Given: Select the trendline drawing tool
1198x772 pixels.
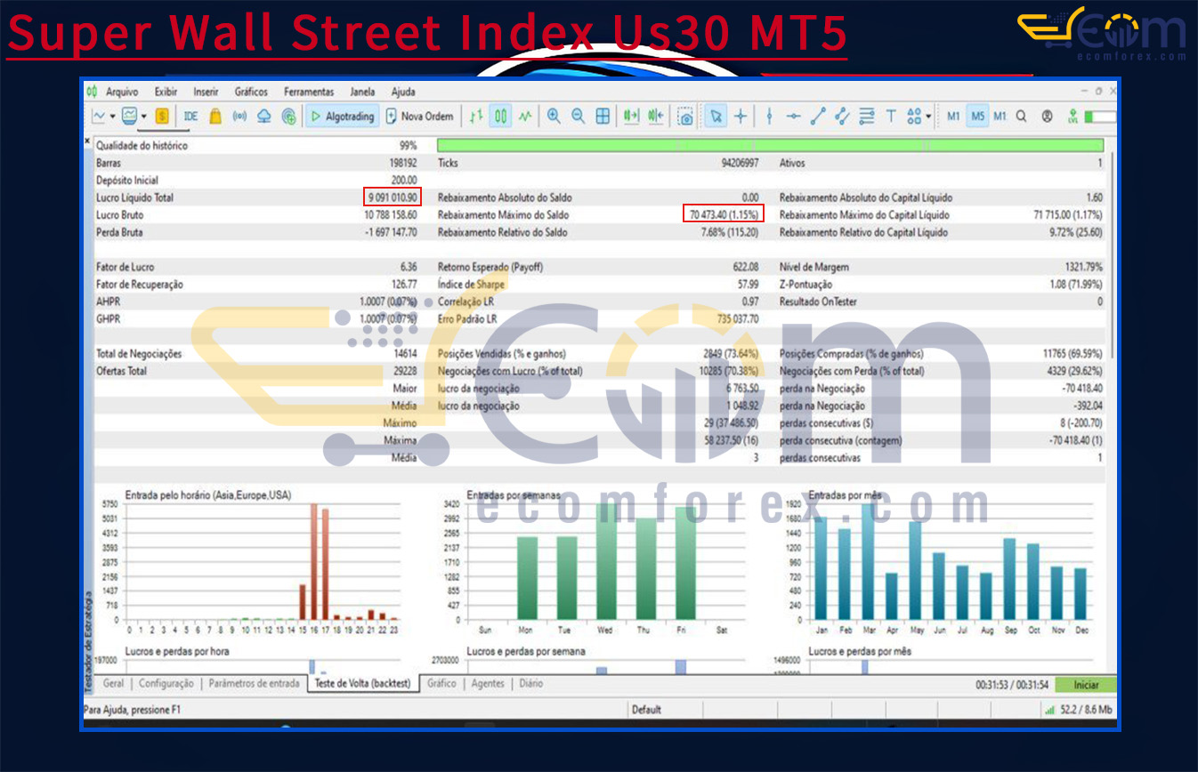Looking at the screenshot, I should point(818,117).
